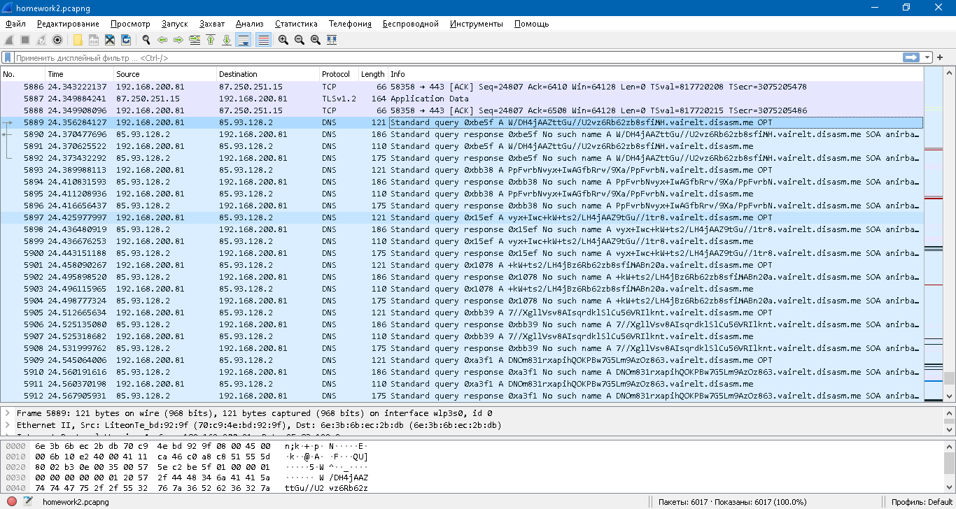Sort by the Length column header
The height and width of the screenshot is (509, 956).
[x=373, y=74]
